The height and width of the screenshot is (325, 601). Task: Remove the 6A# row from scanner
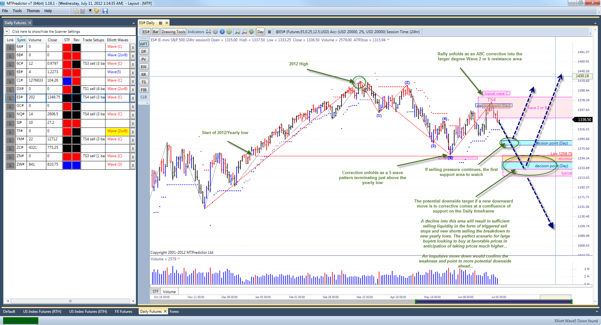click(133, 47)
